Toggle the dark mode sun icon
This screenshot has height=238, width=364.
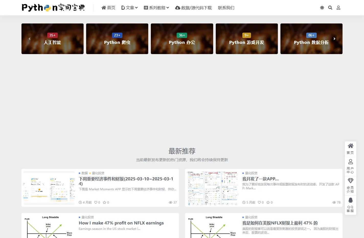coord(322,8)
